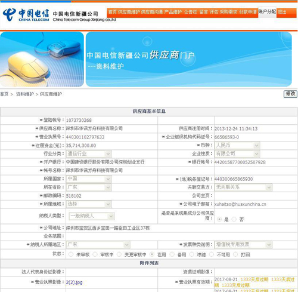
Task: Open the 供应商维护 menu item
Action: (129, 12)
